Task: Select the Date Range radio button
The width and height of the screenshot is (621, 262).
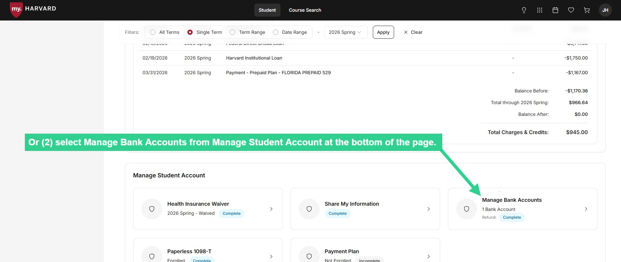Action: click(x=276, y=32)
